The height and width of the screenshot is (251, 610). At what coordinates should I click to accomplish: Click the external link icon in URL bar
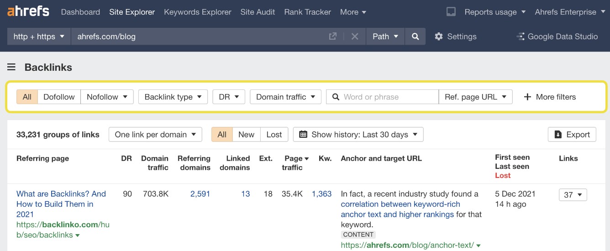click(333, 37)
